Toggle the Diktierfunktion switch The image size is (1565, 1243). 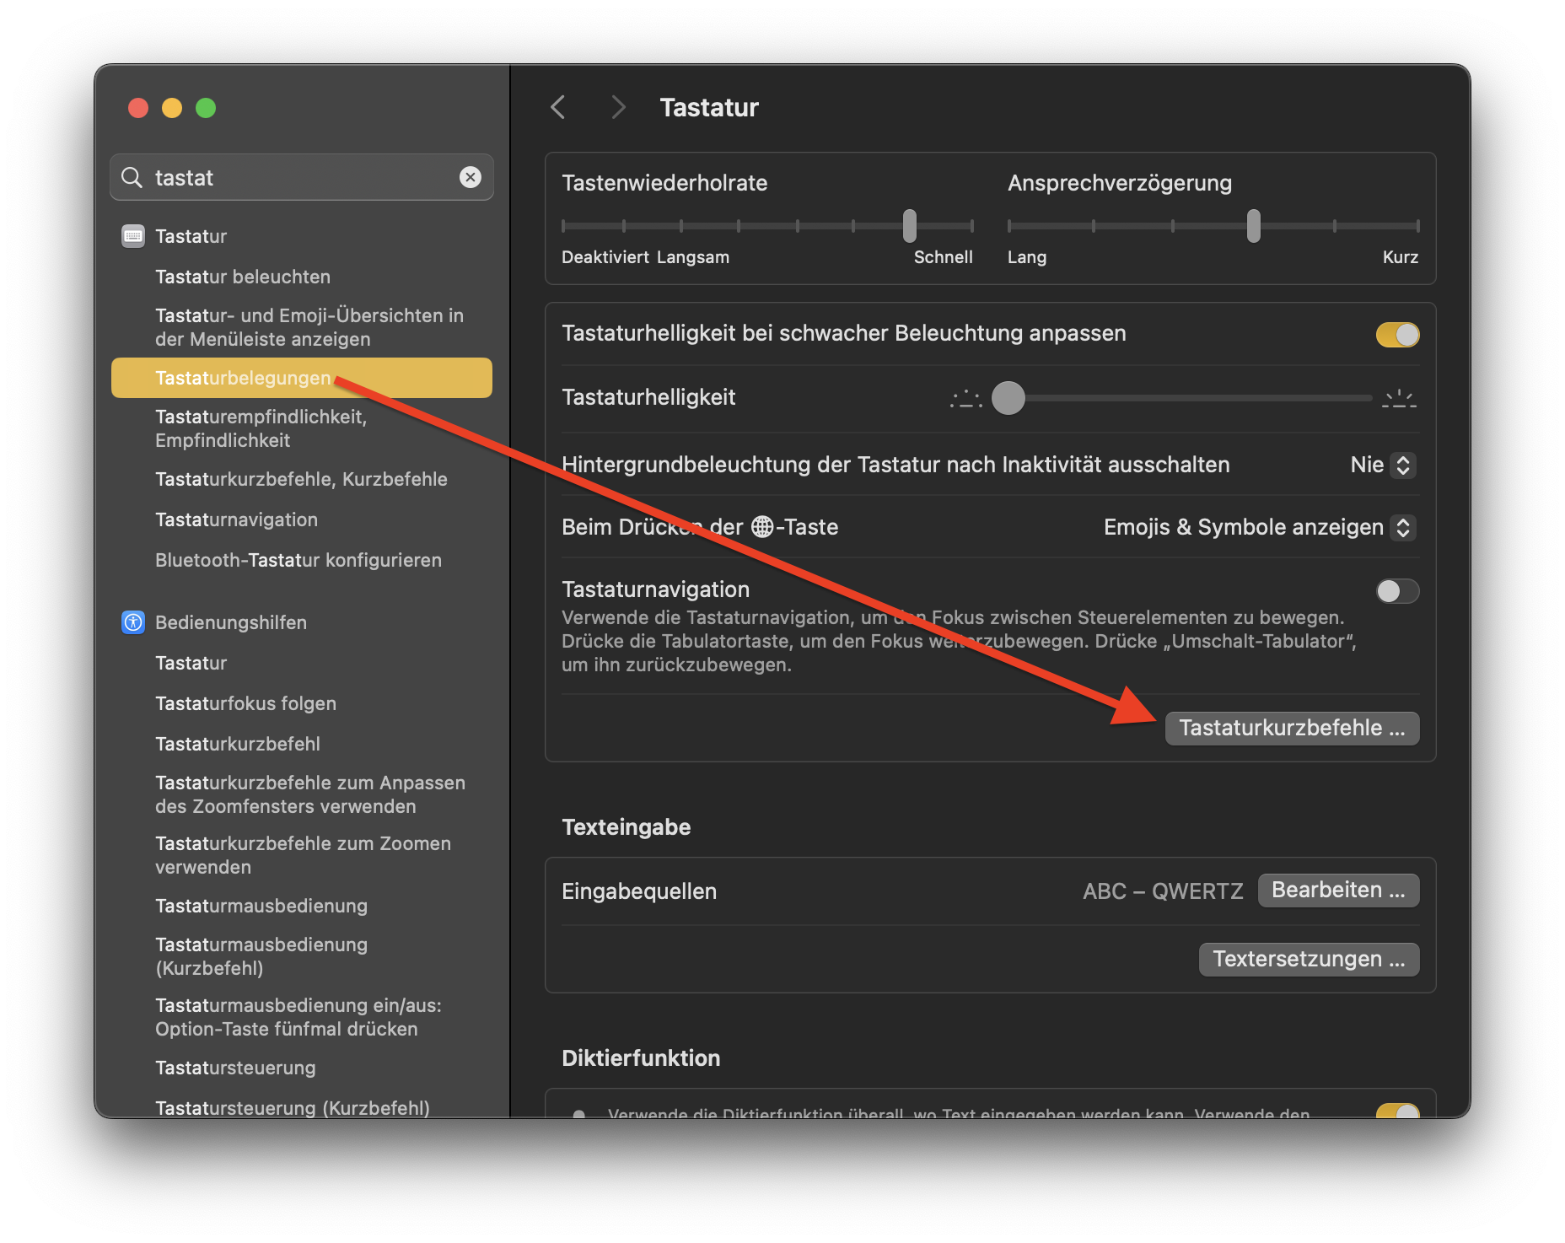(1397, 1111)
